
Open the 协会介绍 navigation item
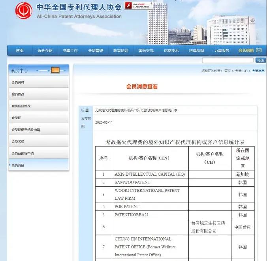click(x=45, y=51)
